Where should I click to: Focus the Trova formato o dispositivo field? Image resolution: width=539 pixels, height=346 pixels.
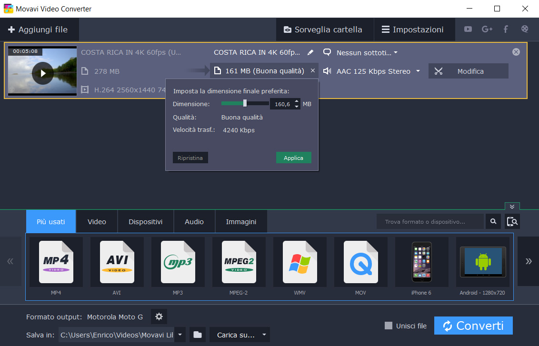[430, 221]
